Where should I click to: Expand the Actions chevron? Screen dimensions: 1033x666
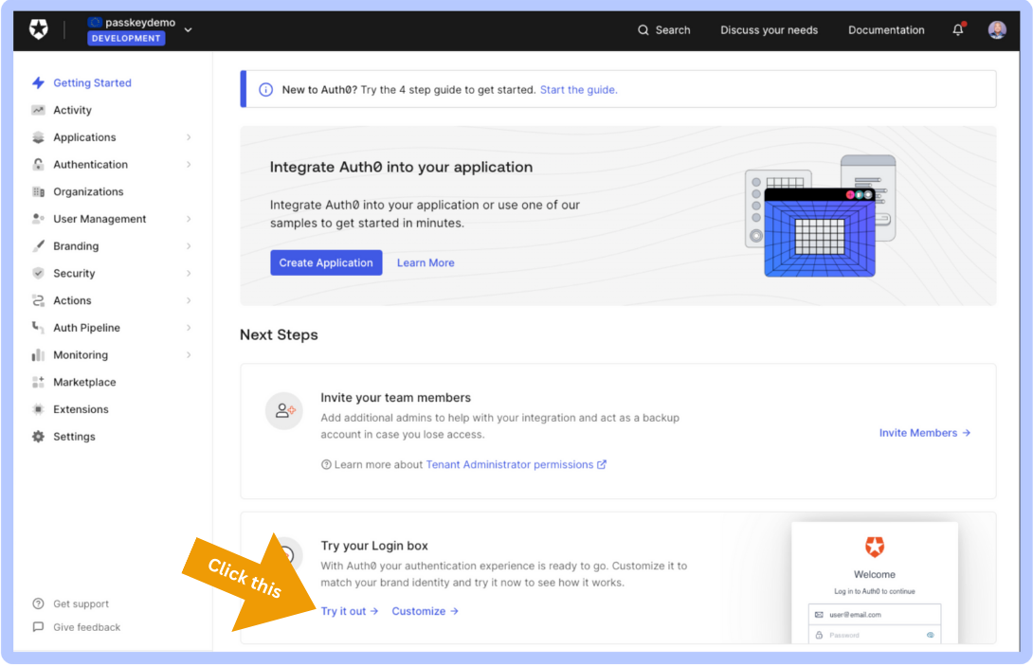click(x=189, y=300)
